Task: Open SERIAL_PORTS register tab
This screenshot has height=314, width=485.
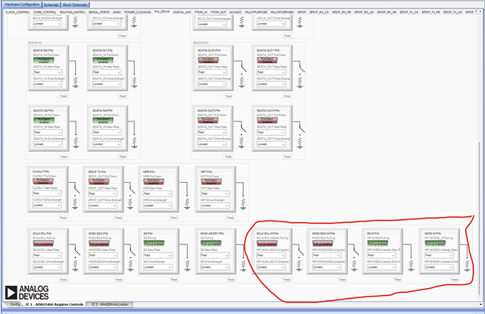Action: coord(99,12)
